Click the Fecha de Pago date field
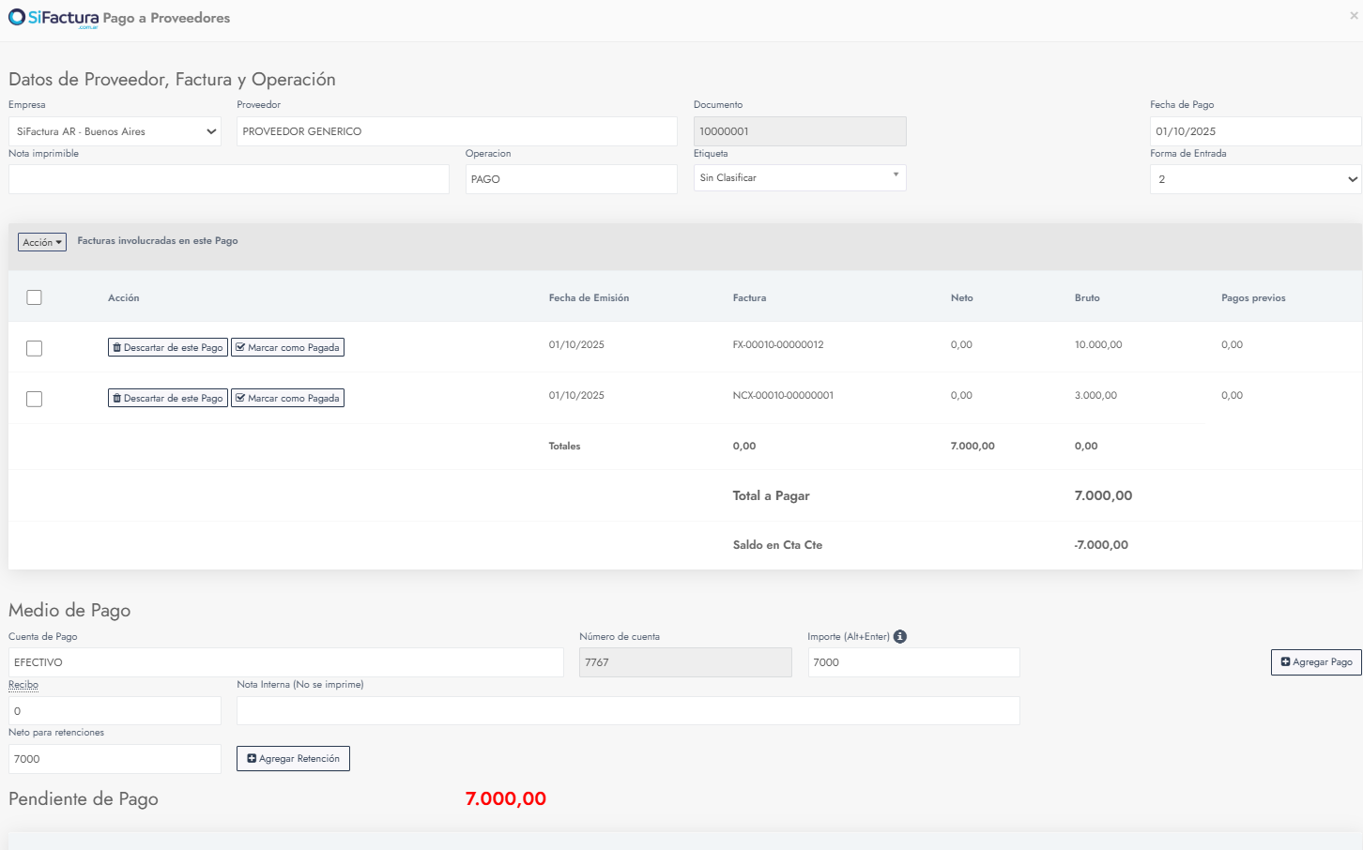This screenshot has width=1363, height=850. [1255, 131]
